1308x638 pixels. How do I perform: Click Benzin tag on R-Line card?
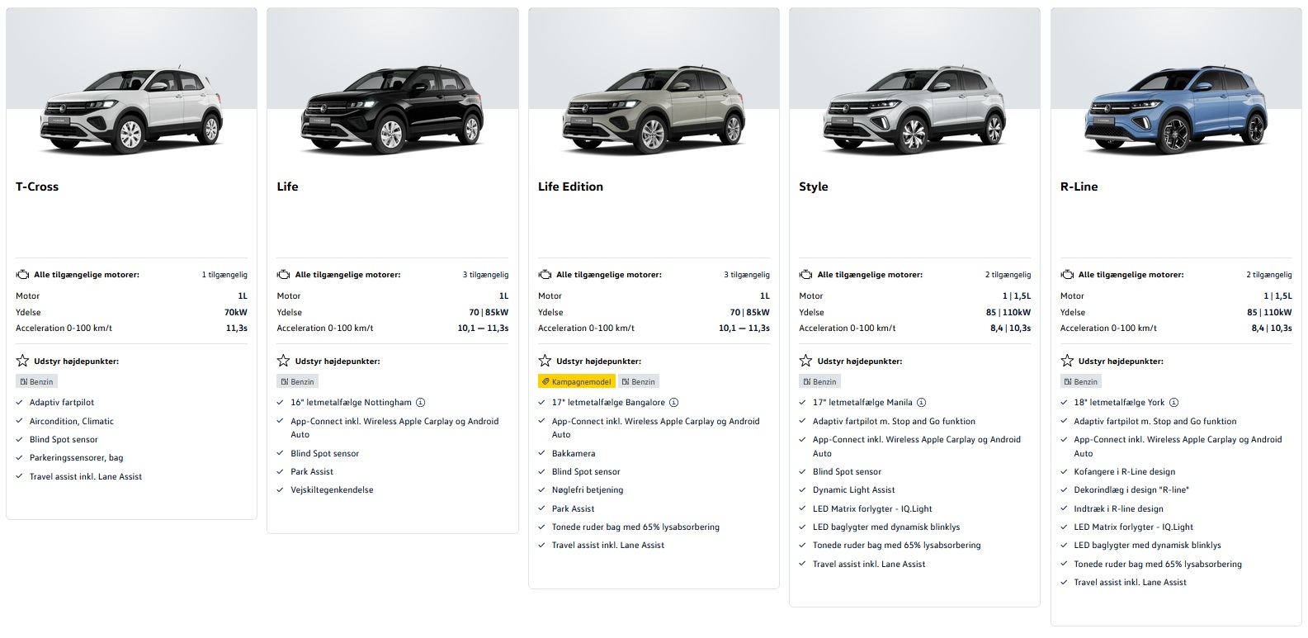[1080, 382]
